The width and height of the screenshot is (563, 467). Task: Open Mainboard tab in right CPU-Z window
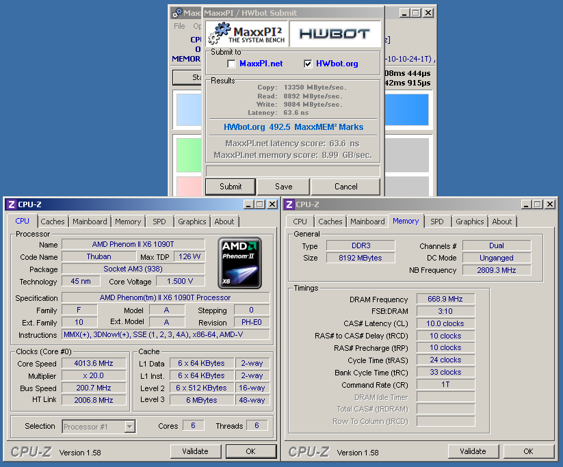367,222
